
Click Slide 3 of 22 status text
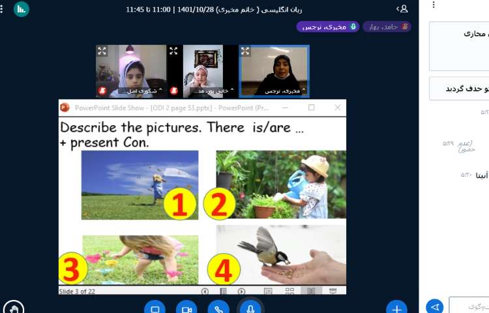77,291
